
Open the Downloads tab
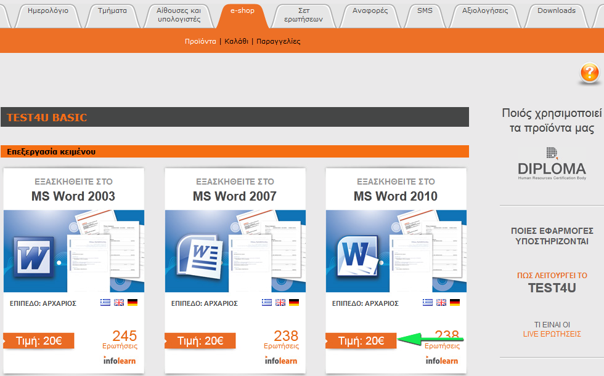point(556,15)
